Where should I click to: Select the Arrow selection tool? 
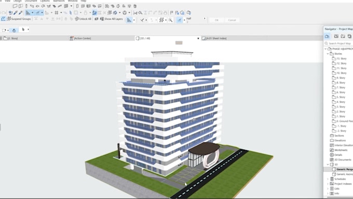tap(23, 30)
